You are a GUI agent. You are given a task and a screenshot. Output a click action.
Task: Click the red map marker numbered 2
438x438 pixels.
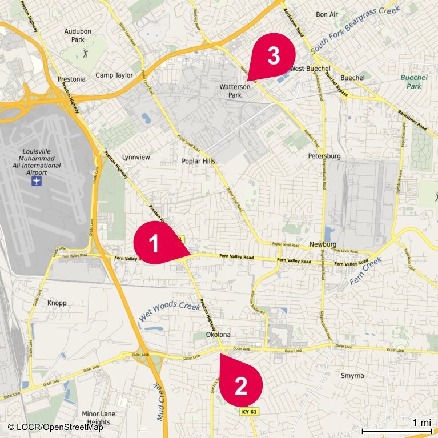pyautogui.click(x=240, y=382)
